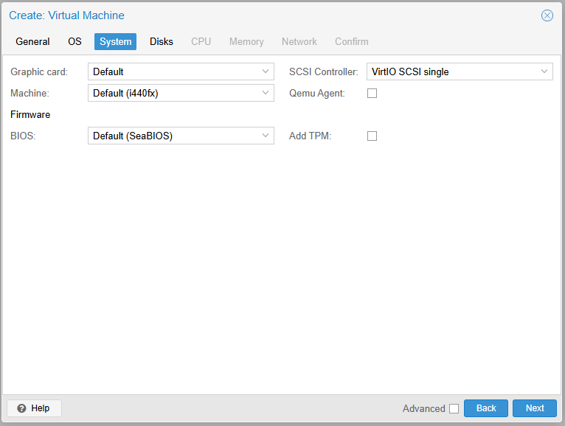Click the Help question mark icon
The width and height of the screenshot is (565, 426).
[21, 408]
